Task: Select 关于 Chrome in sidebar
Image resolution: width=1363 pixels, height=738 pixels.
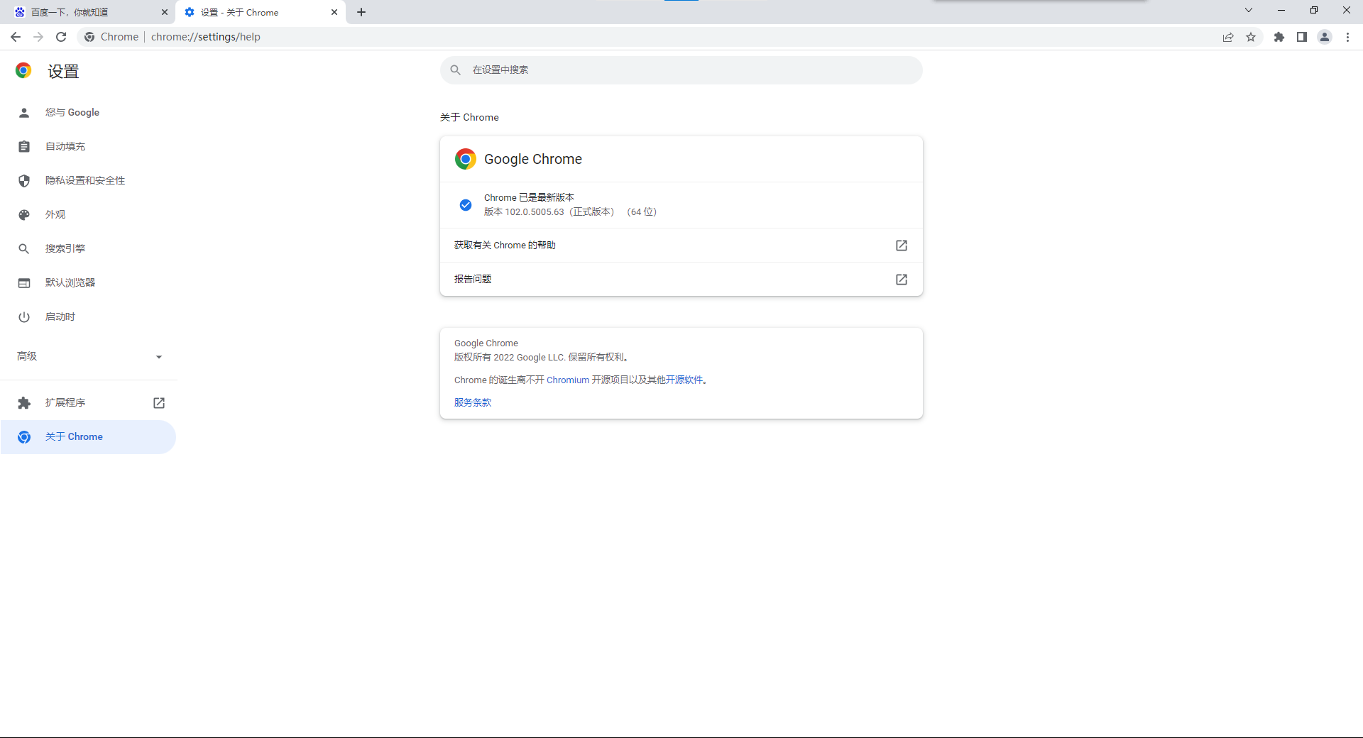Action: 88,437
